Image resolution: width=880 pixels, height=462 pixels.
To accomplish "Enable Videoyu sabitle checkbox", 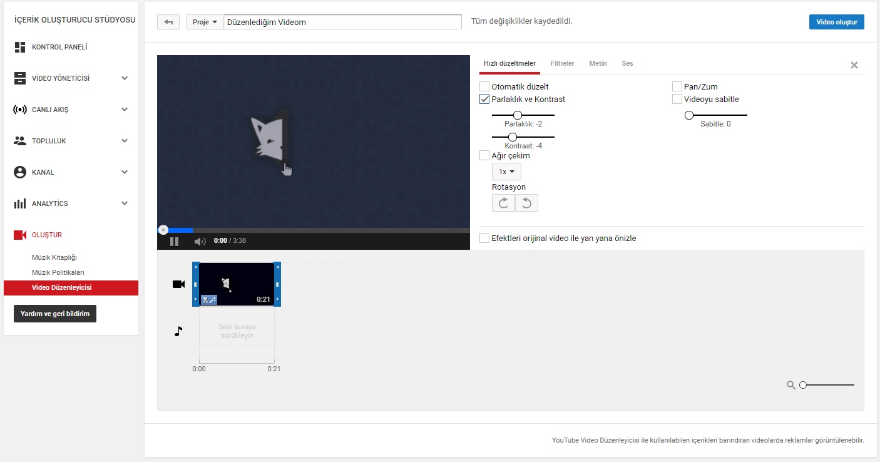I will coord(677,99).
